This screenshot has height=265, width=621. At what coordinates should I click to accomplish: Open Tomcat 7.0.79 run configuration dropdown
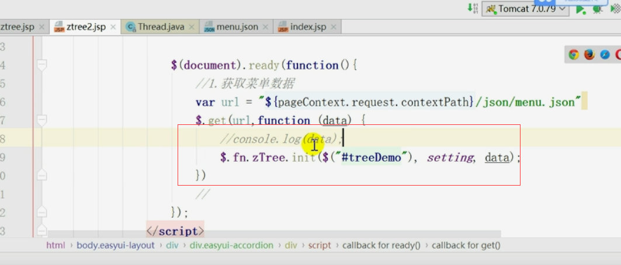tap(526, 9)
